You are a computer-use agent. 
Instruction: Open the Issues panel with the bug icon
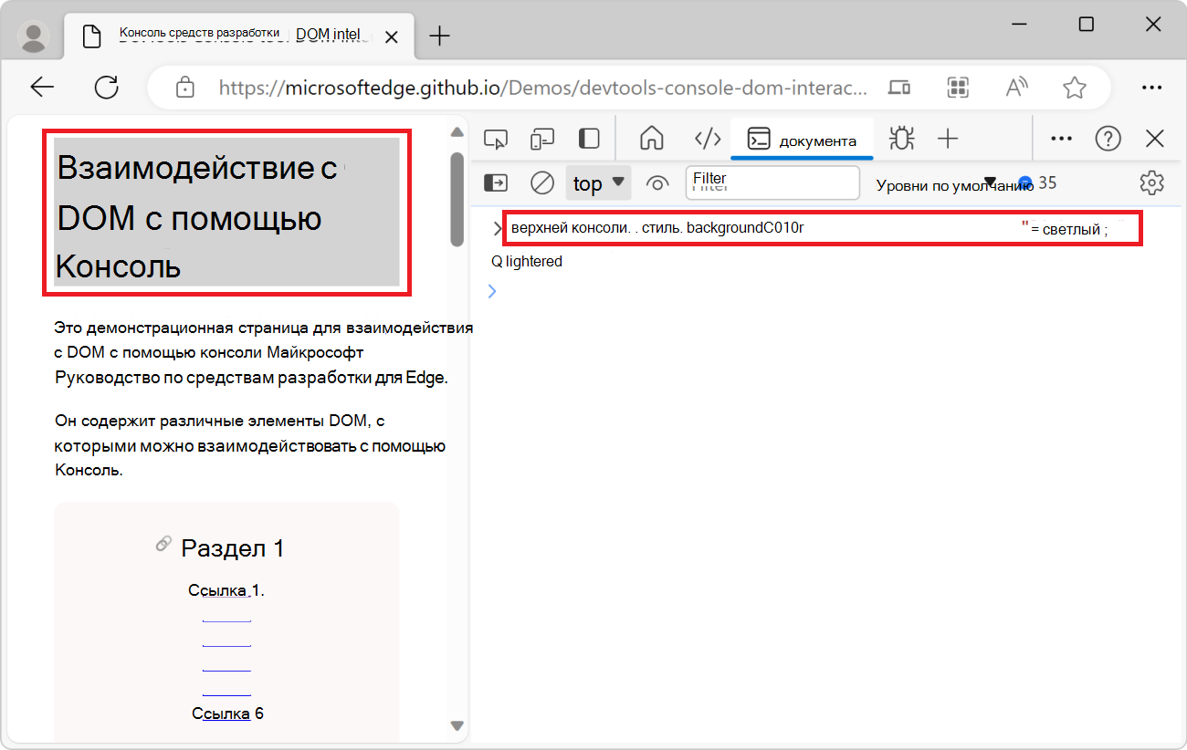click(901, 138)
